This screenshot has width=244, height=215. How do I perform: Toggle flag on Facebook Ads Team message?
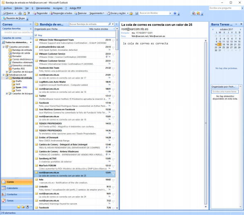point(113,69)
